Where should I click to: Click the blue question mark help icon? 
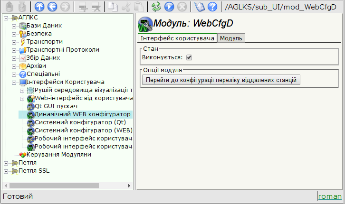point(212,7)
